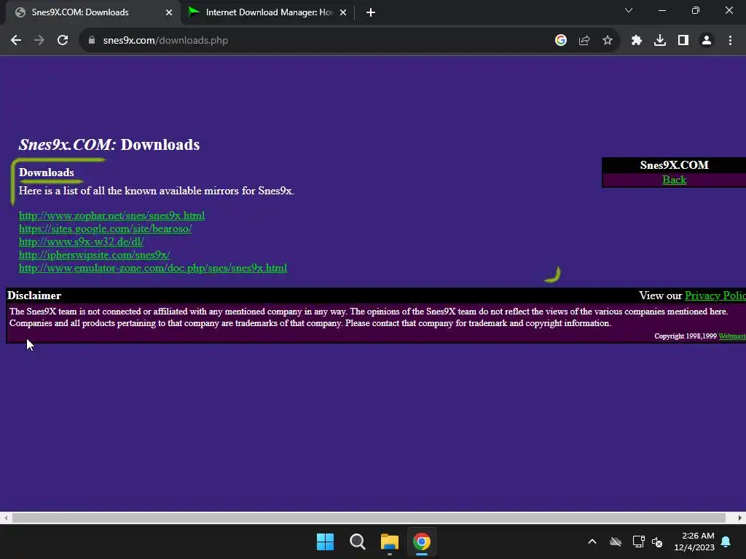This screenshot has width=746, height=559.
Task: Go back using browser back arrow
Action: 16,41
